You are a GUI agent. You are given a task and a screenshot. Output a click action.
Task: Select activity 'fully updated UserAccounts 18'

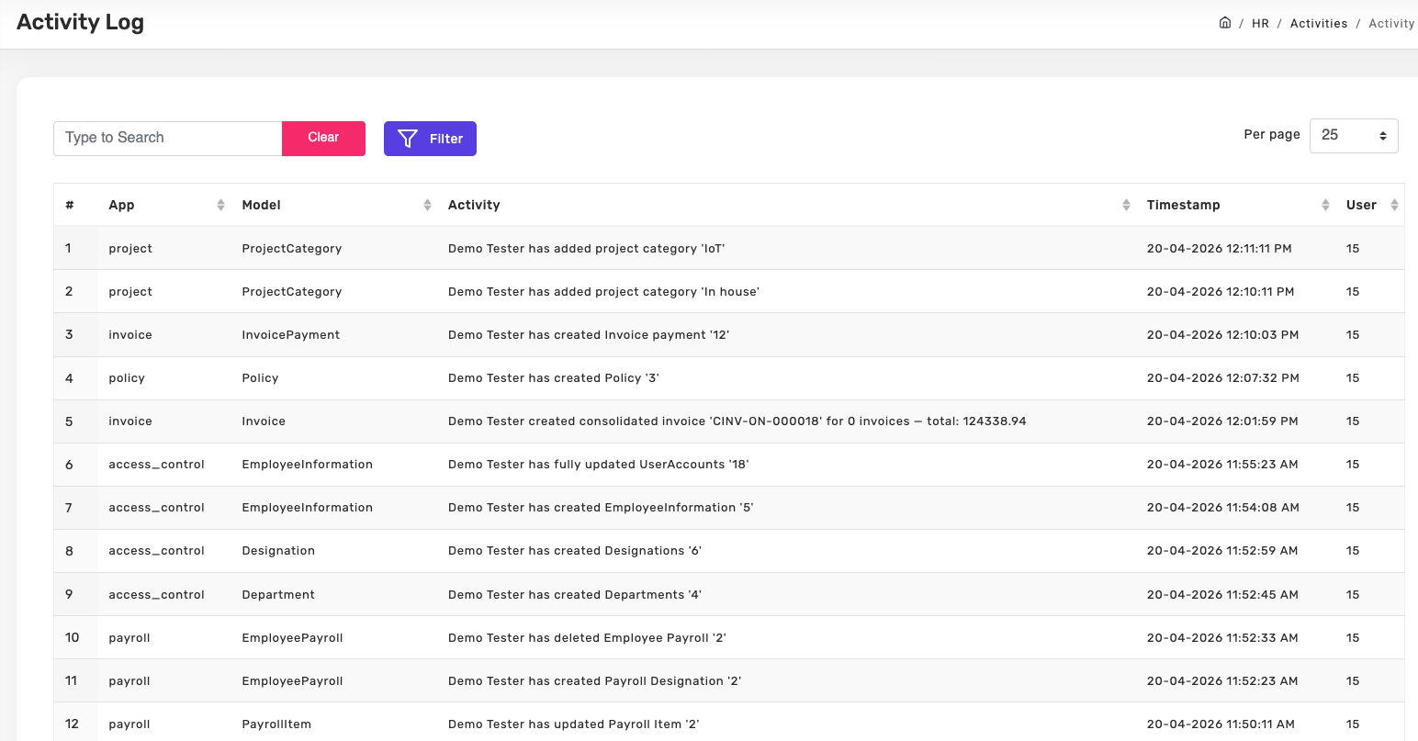(x=598, y=465)
